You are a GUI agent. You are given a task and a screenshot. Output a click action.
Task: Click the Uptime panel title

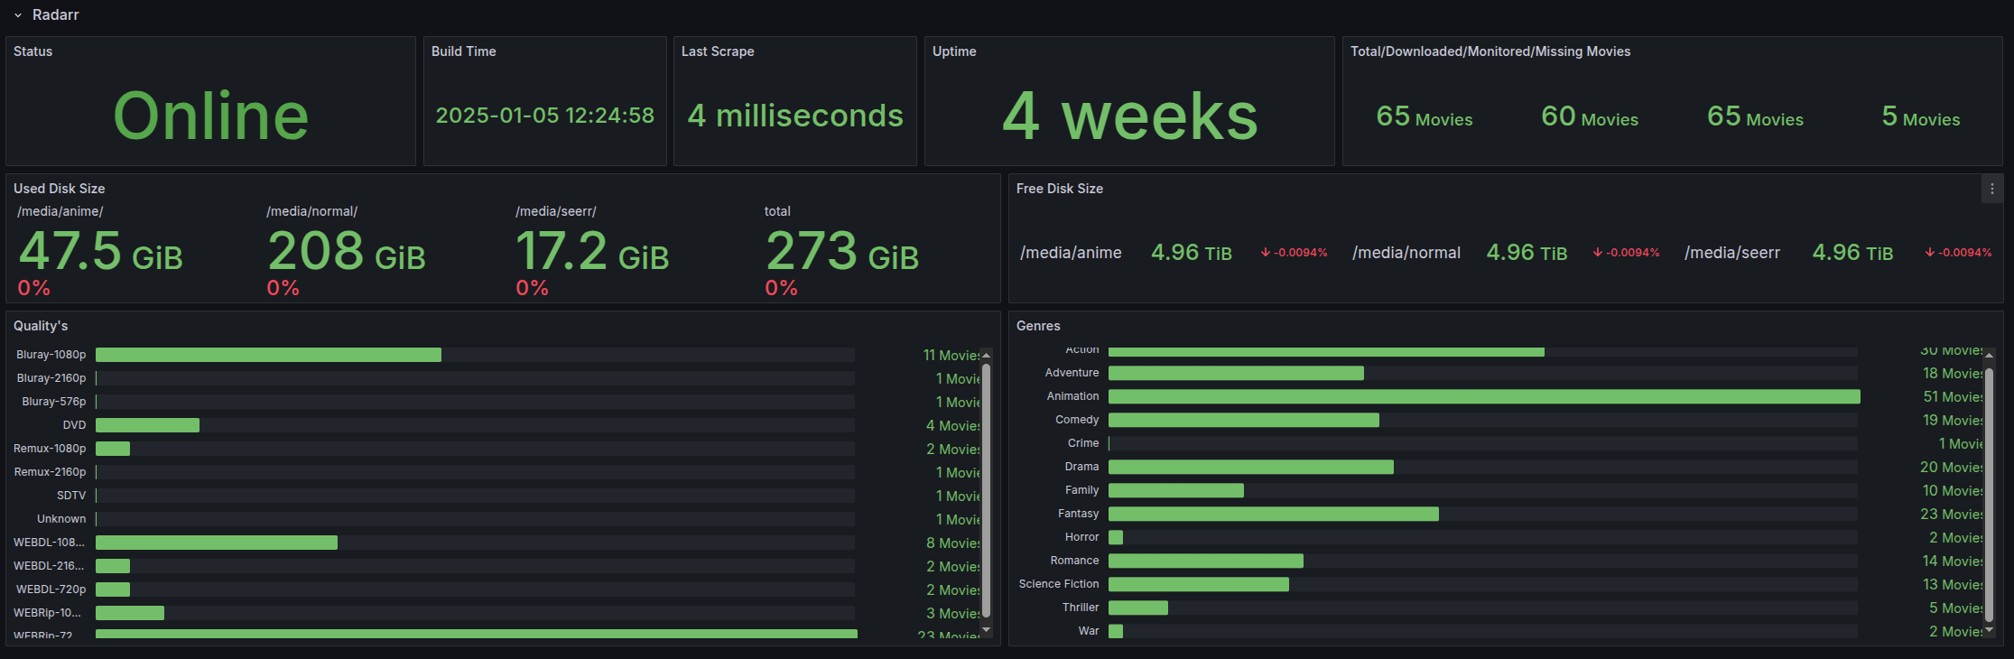(x=954, y=51)
